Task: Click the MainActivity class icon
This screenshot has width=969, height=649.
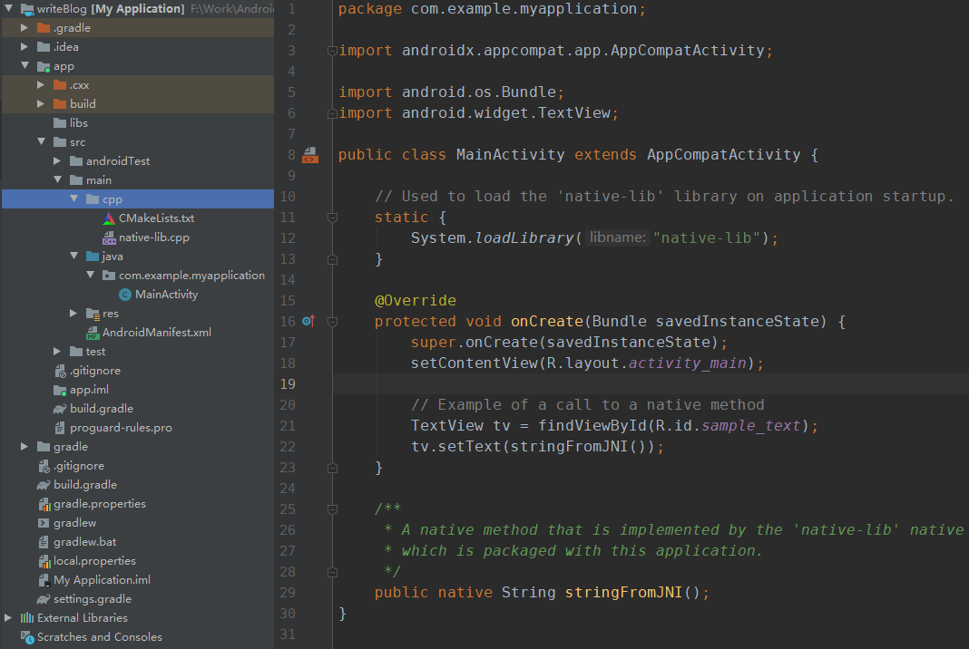Action: pyautogui.click(x=125, y=295)
